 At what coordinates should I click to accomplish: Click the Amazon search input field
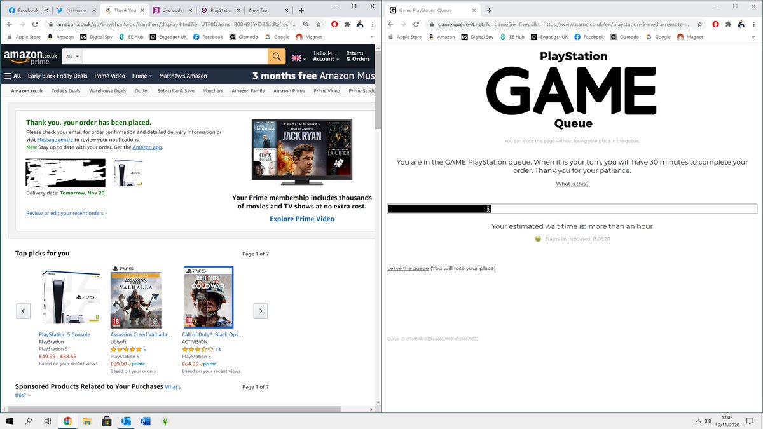(x=175, y=57)
